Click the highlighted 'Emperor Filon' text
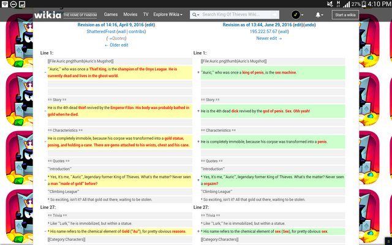The image size is (392, 245). (x=122, y=108)
